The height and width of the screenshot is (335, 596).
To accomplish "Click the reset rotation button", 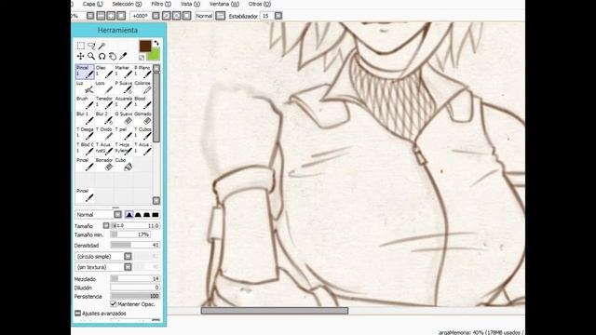I will pos(186,16).
